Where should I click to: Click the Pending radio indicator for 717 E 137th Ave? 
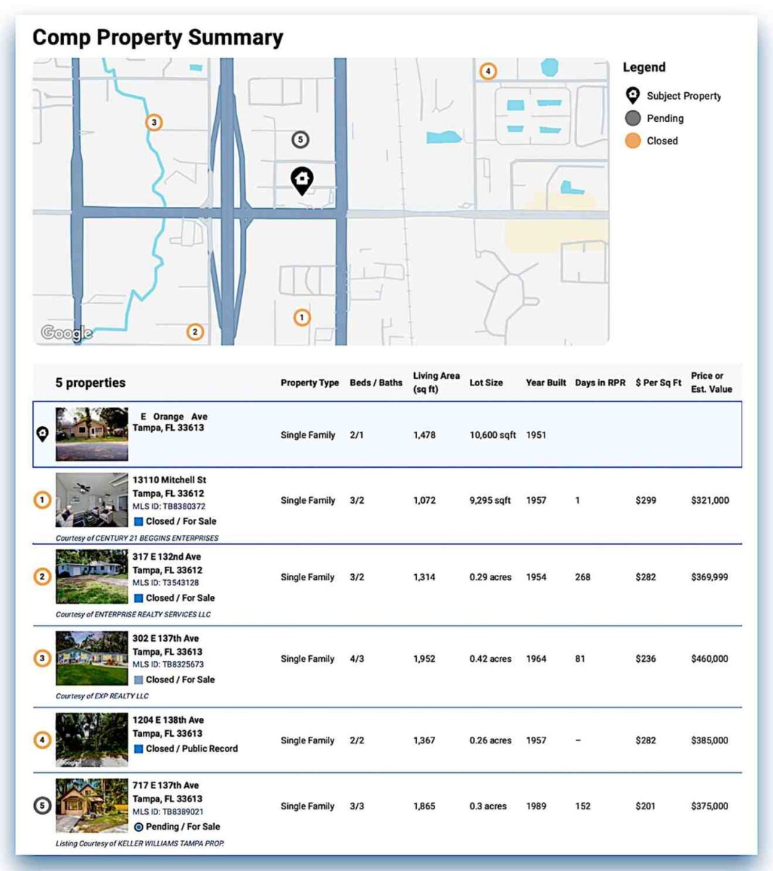[x=139, y=827]
